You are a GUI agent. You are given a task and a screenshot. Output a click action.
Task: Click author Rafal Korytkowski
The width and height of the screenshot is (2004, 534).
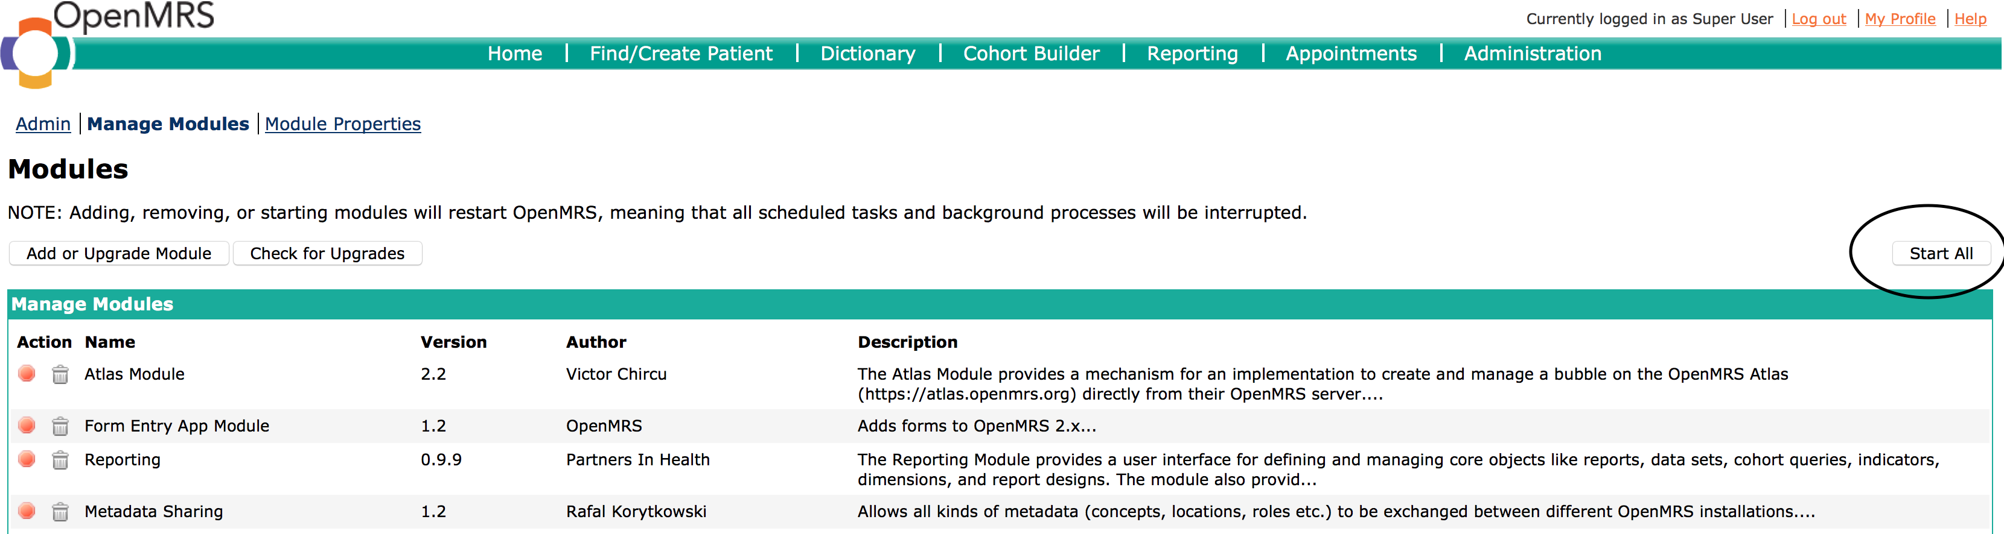click(x=636, y=512)
